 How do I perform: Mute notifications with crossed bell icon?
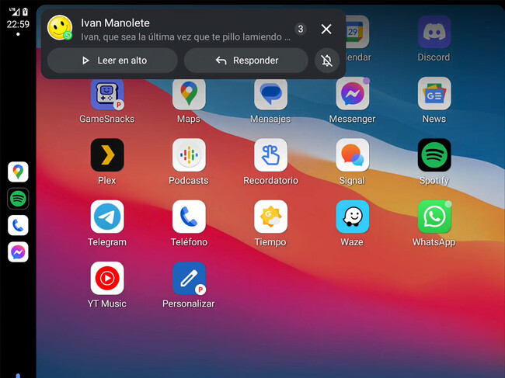coord(326,61)
